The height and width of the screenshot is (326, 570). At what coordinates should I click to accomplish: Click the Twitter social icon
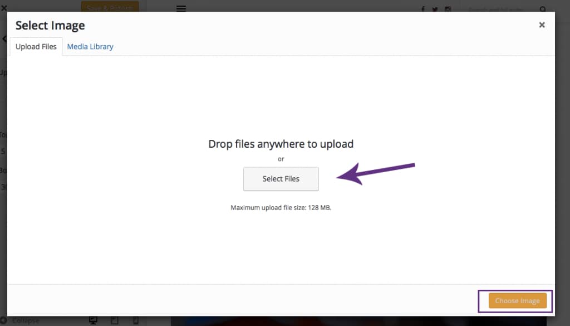(435, 9)
